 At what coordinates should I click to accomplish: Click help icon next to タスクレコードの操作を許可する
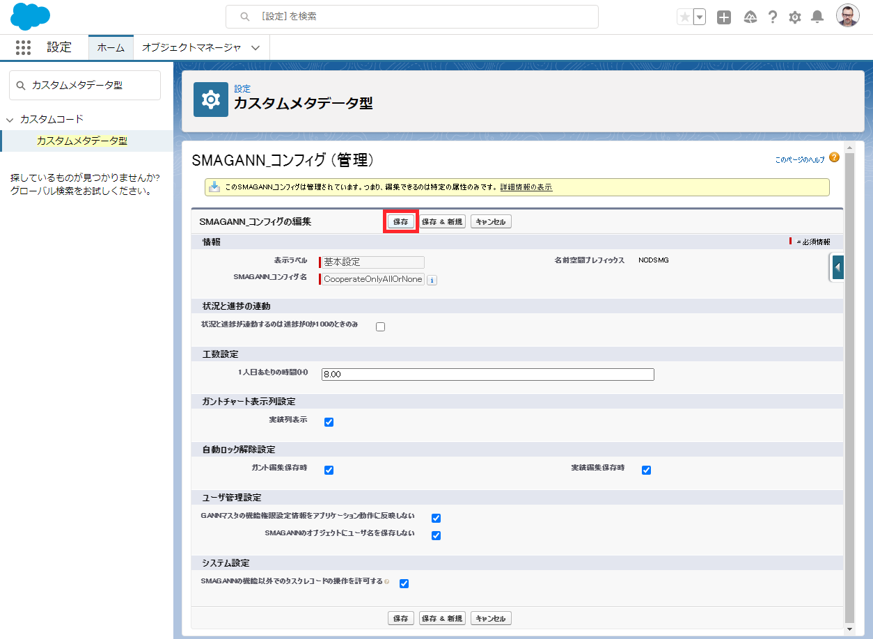(x=387, y=581)
